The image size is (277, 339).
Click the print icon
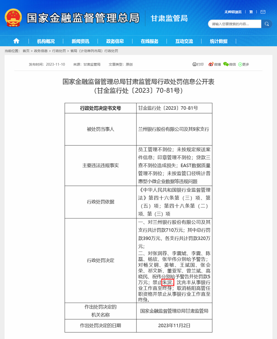194,64
